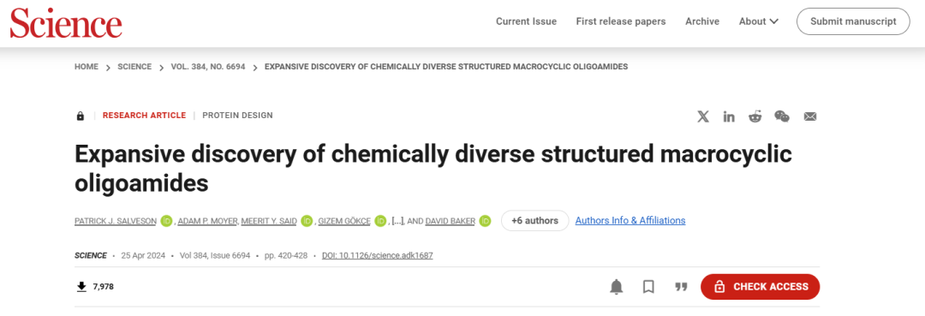Share article on Reddit icon
The width and height of the screenshot is (925, 316).
(x=755, y=116)
